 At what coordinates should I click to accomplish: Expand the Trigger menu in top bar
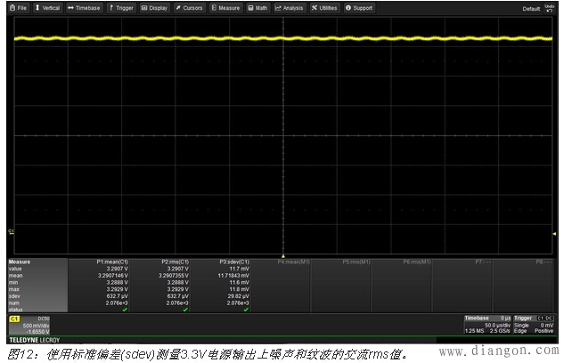121,7
